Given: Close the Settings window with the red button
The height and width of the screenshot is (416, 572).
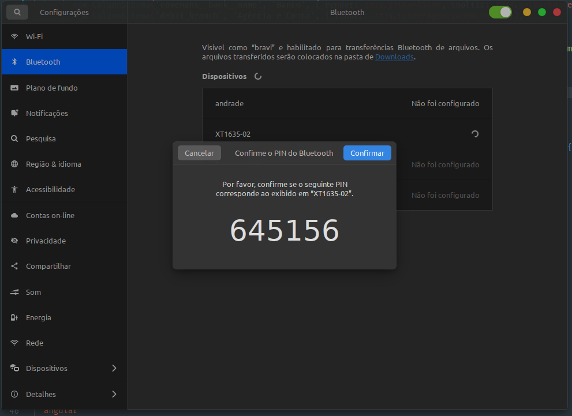Looking at the screenshot, I should (557, 12).
